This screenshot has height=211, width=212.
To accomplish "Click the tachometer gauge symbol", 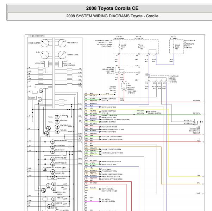I will (x=62, y=43).
